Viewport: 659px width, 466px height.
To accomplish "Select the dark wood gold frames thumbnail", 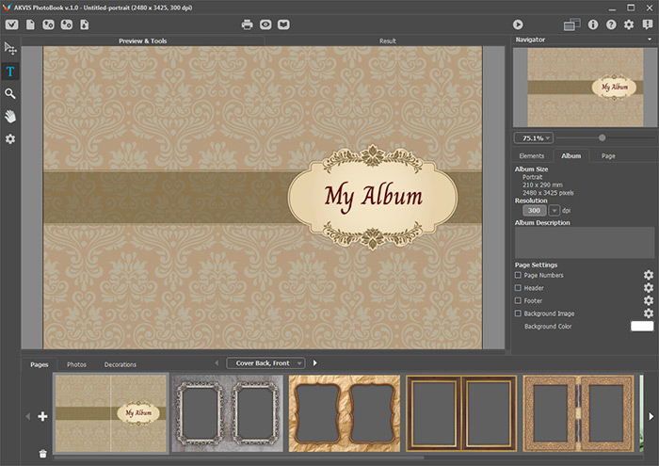I will pyautogui.click(x=461, y=413).
